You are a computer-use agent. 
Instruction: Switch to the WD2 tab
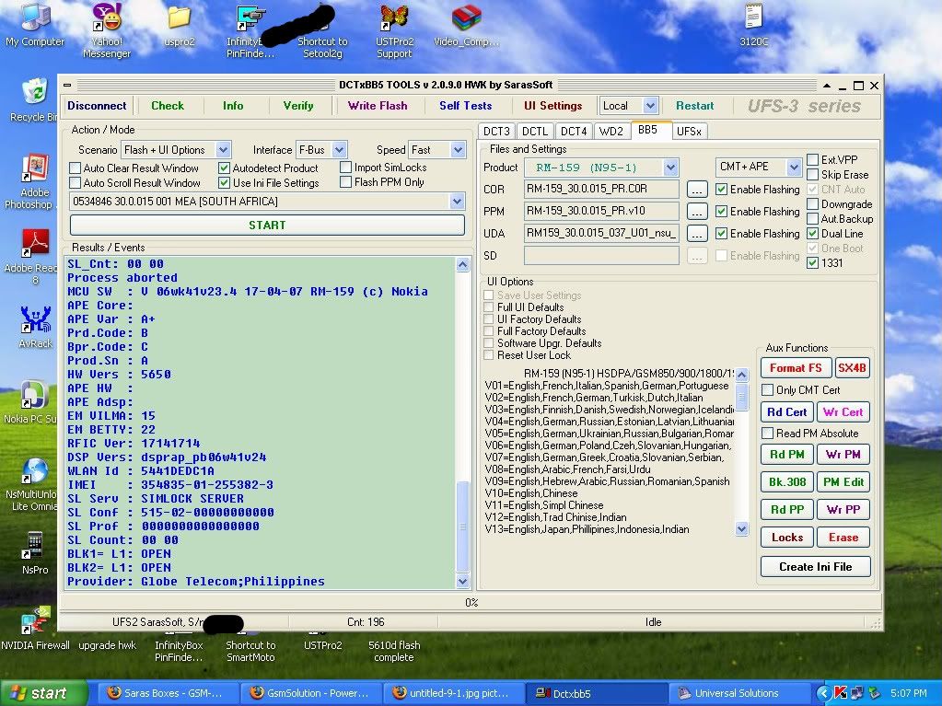611,132
